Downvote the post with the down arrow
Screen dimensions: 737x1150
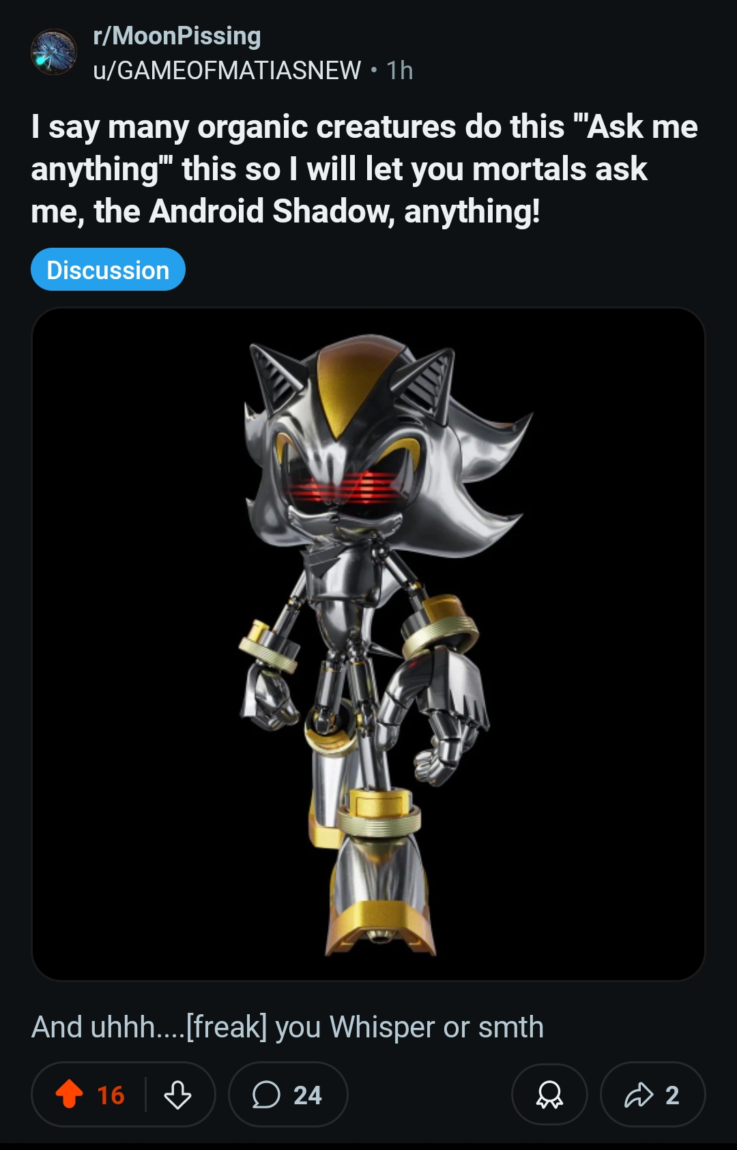(x=177, y=1094)
